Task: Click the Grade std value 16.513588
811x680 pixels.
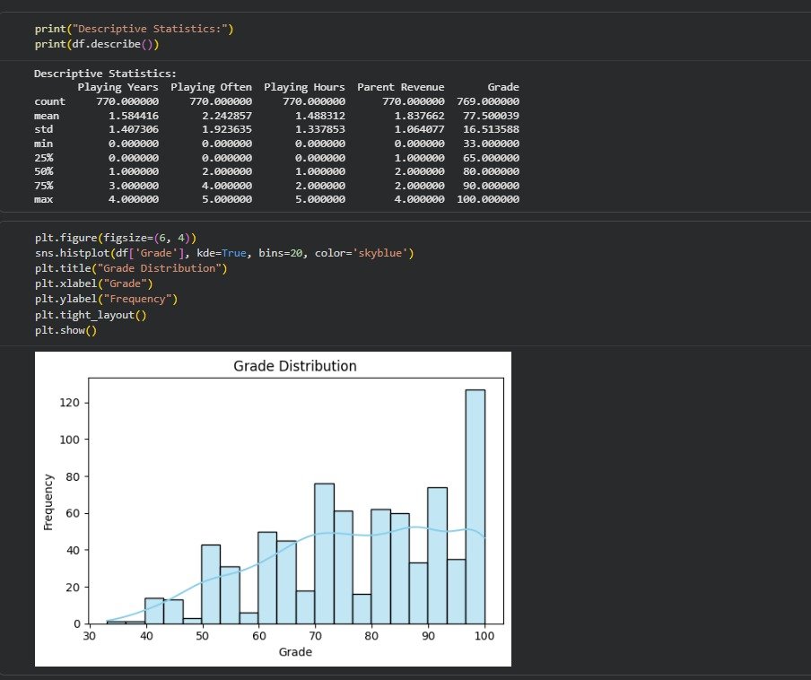Action: (491, 129)
